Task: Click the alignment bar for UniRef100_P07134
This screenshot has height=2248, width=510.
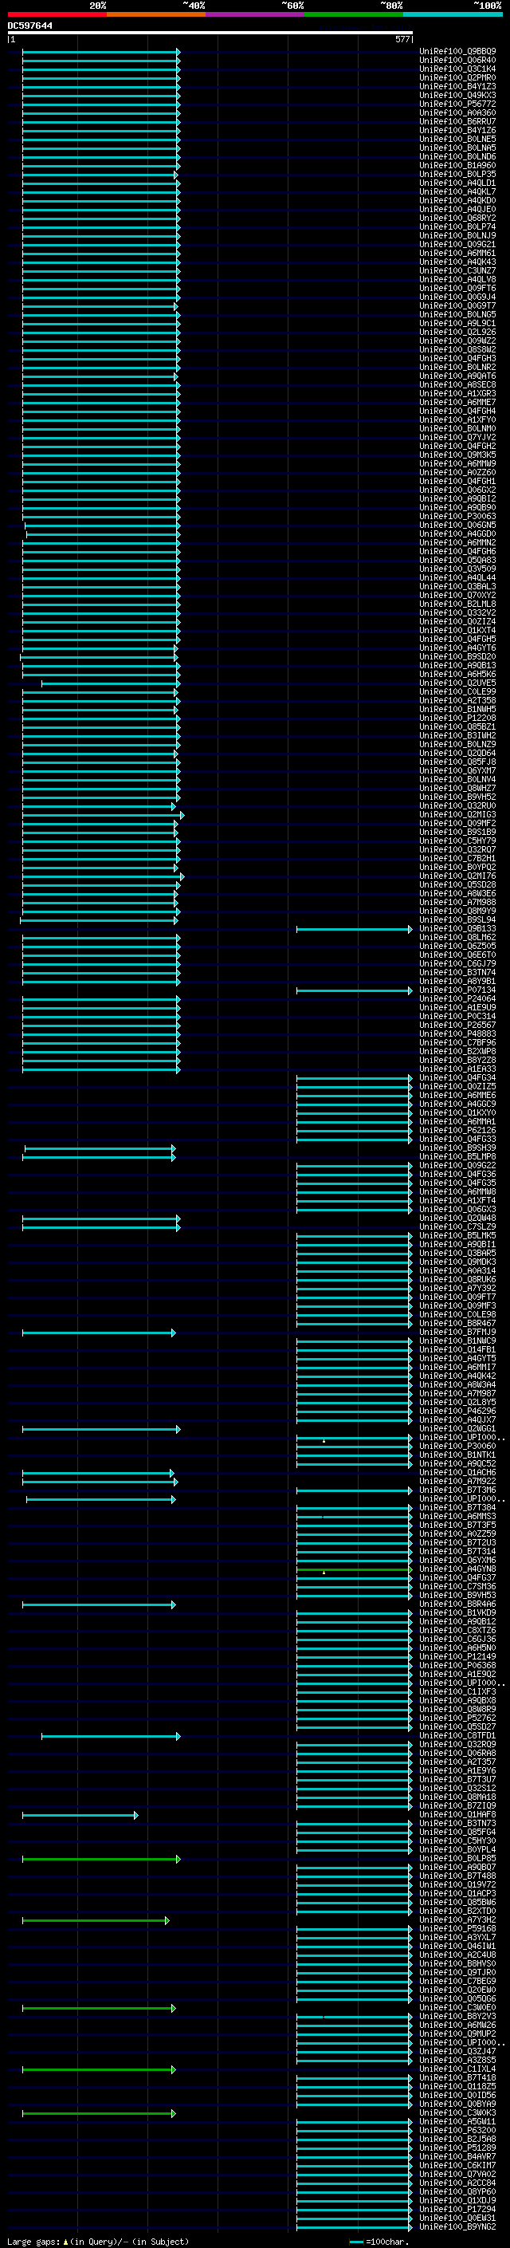Action: 354,990
